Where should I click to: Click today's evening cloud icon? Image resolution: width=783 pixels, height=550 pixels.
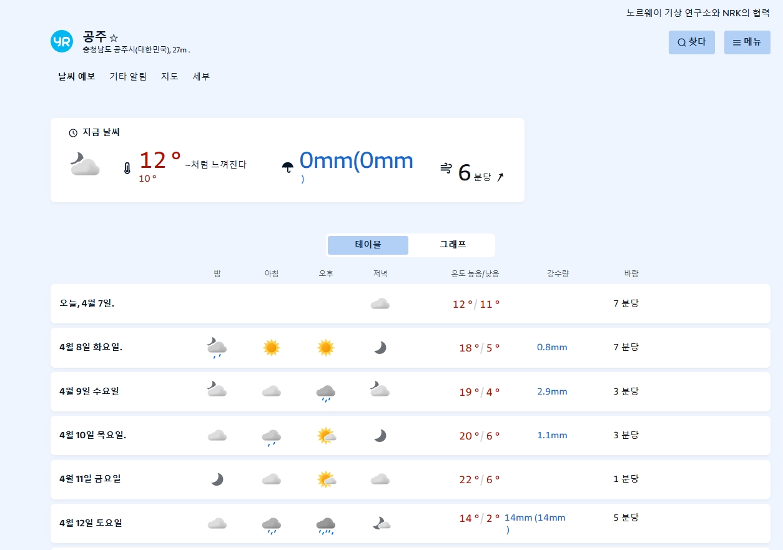[x=380, y=304]
